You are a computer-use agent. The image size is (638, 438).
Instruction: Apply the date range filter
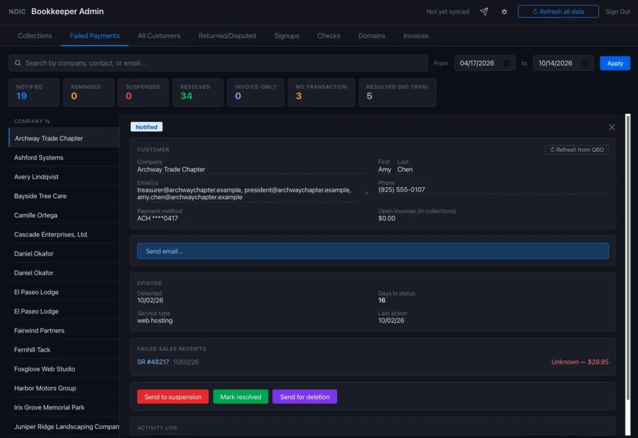click(615, 63)
